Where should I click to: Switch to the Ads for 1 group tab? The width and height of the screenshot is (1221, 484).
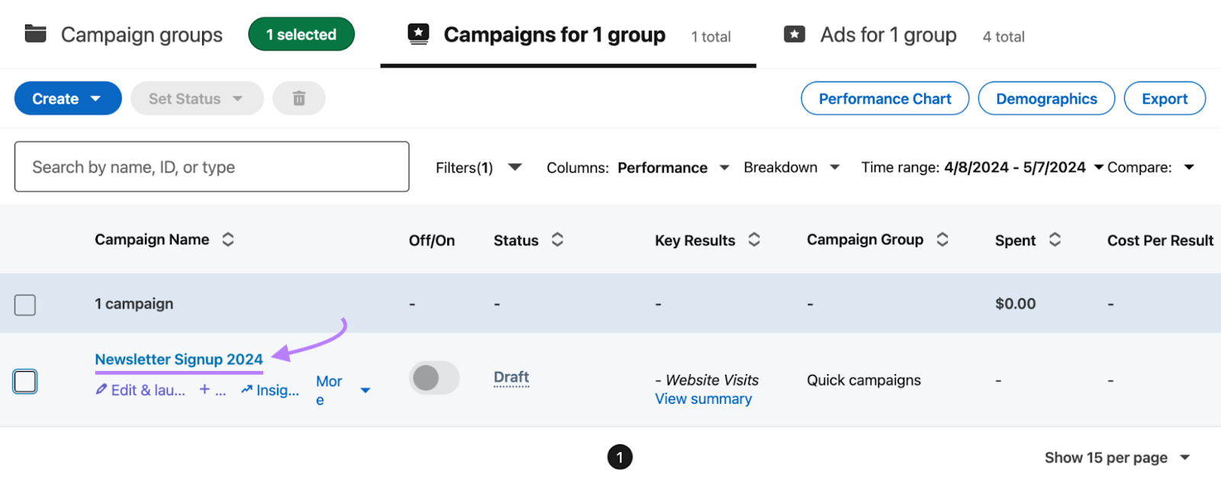[x=888, y=34]
